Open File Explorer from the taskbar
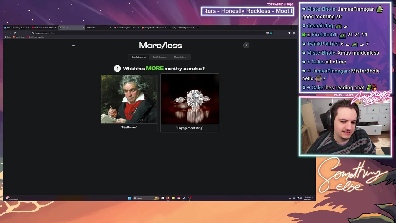The height and width of the screenshot is (223, 396). tap(173, 198)
